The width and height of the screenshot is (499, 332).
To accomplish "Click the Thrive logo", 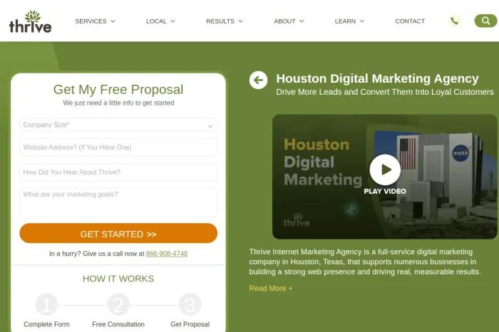I will pyautogui.click(x=30, y=21).
